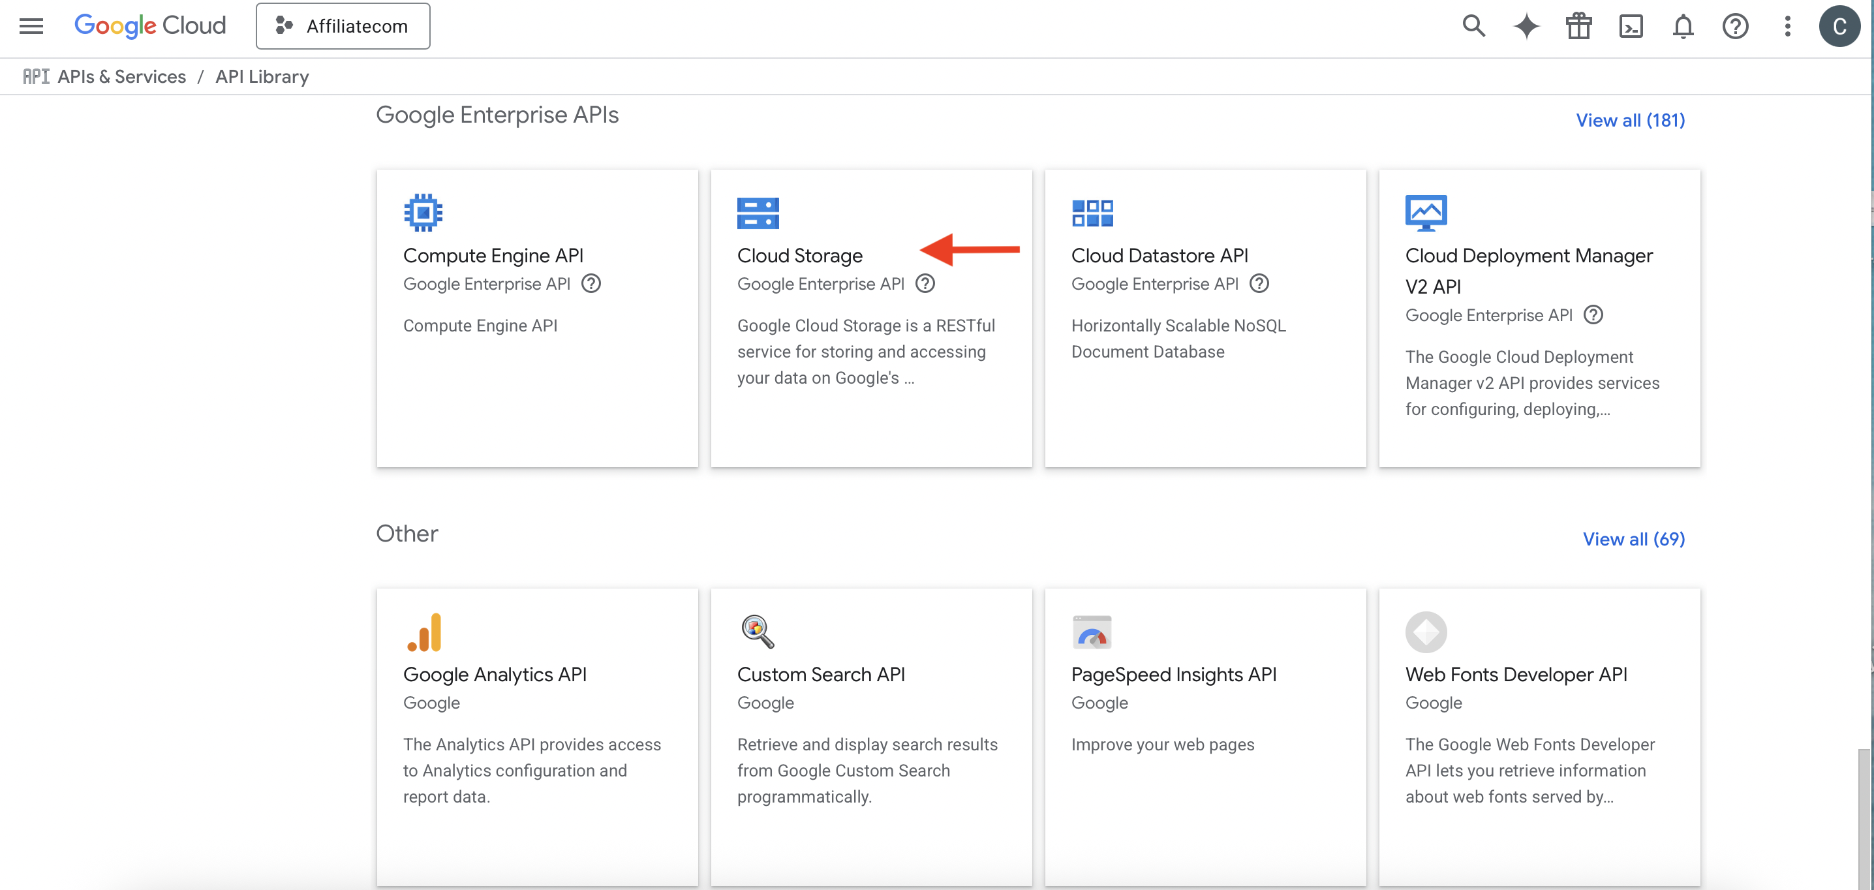Click the Google Enterprise APIs section heading
Image resolution: width=1874 pixels, height=890 pixels.
click(x=497, y=115)
